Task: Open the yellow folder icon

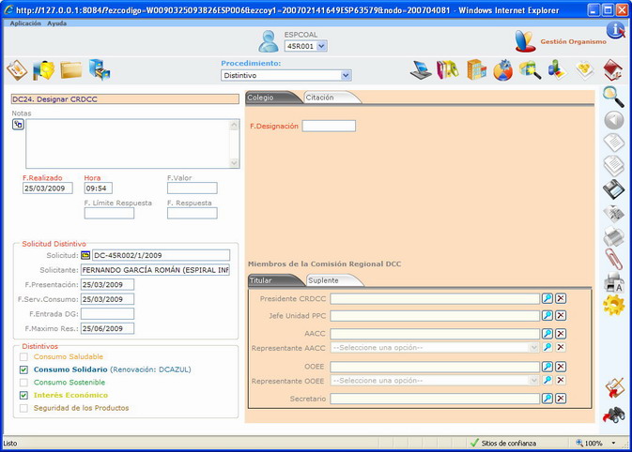Action: [x=71, y=70]
